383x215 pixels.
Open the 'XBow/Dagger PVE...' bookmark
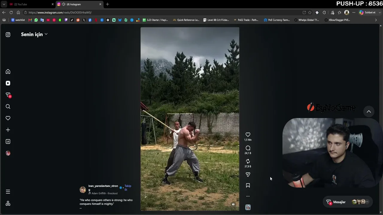(x=337, y=20)
